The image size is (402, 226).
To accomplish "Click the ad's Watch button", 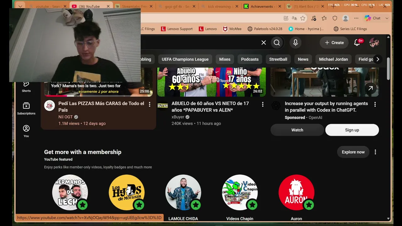I will click(x=297, y=130).
